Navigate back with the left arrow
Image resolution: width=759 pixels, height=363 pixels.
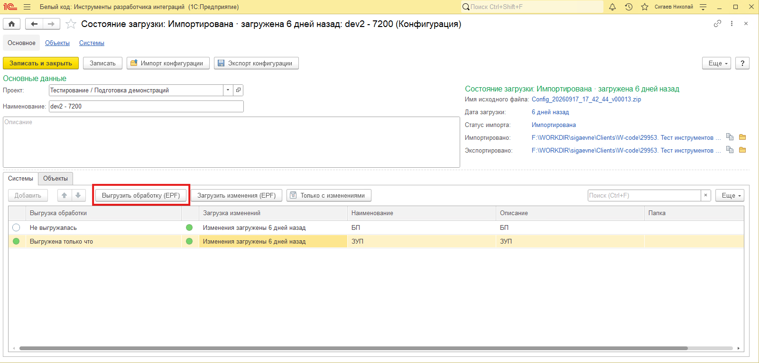click(x=34, y=24)
